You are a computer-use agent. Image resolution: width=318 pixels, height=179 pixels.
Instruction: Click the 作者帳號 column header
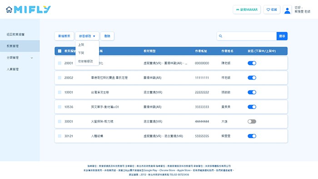201,51
